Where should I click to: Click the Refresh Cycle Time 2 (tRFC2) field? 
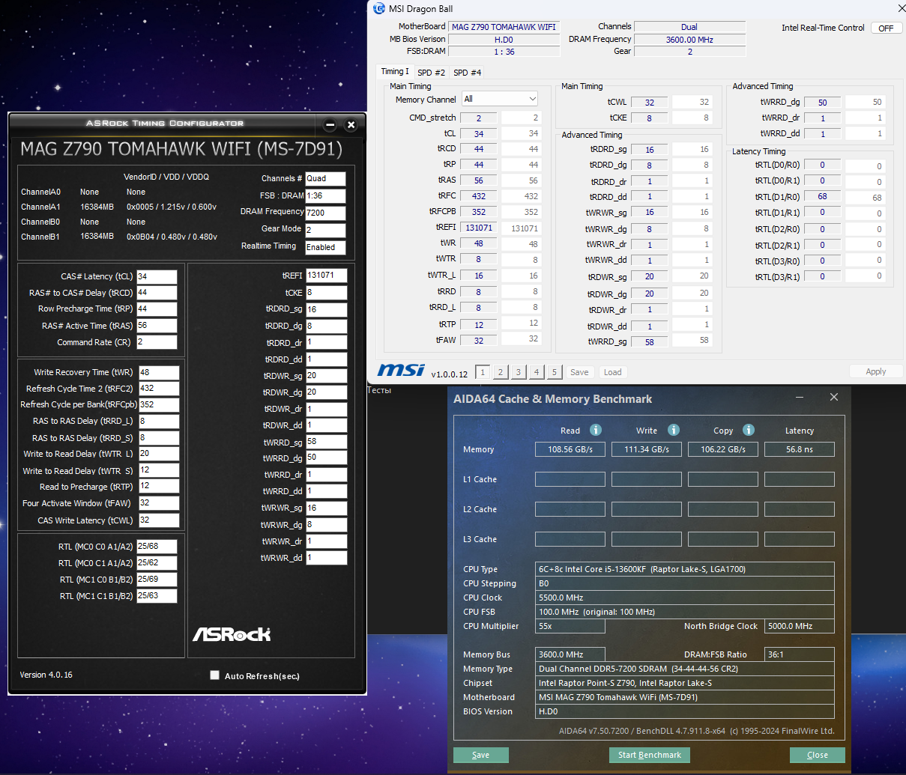click(x=159, y=389)
